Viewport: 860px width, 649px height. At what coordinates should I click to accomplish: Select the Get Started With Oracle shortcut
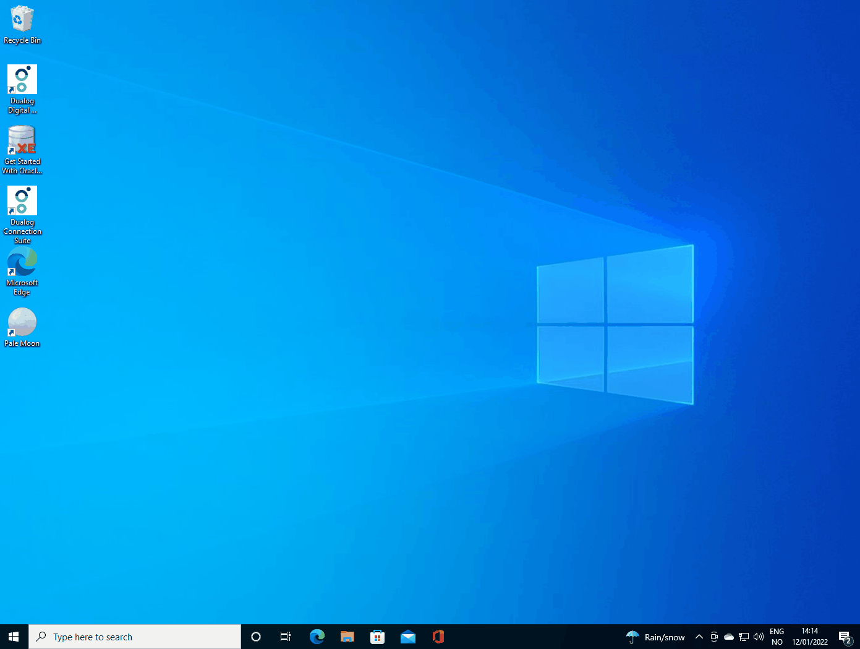click(x=22, y=150)
